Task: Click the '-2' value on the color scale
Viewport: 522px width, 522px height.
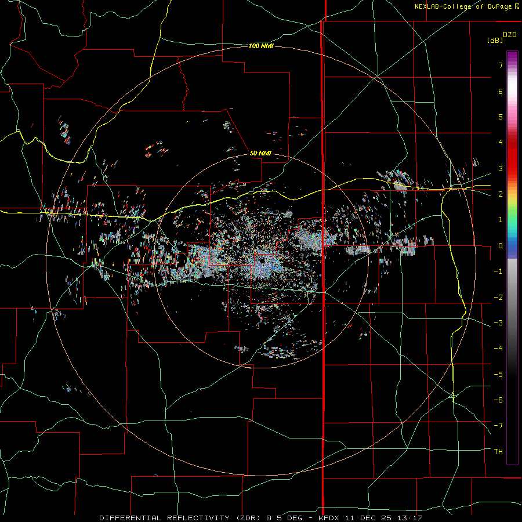Action: tap(498, 297)
